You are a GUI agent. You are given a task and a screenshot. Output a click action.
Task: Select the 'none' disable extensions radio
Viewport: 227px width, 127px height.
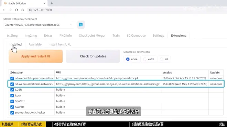click(x=128, y=59)
